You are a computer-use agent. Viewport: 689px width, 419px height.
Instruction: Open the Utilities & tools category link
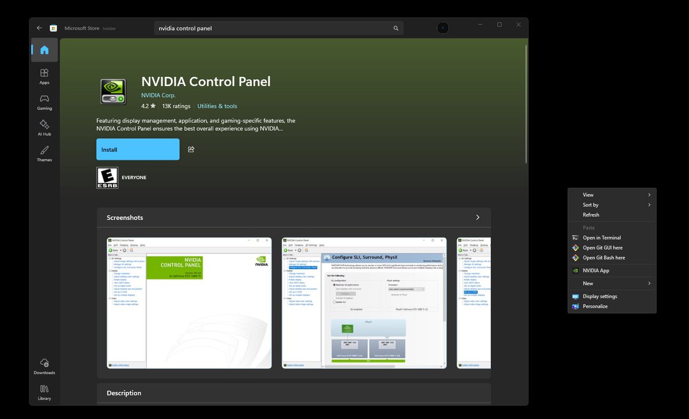tap(217, 106)
